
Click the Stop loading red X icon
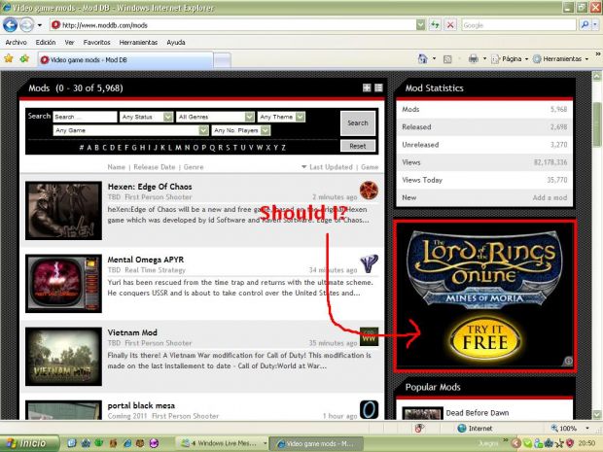click(x=450, y=25)
